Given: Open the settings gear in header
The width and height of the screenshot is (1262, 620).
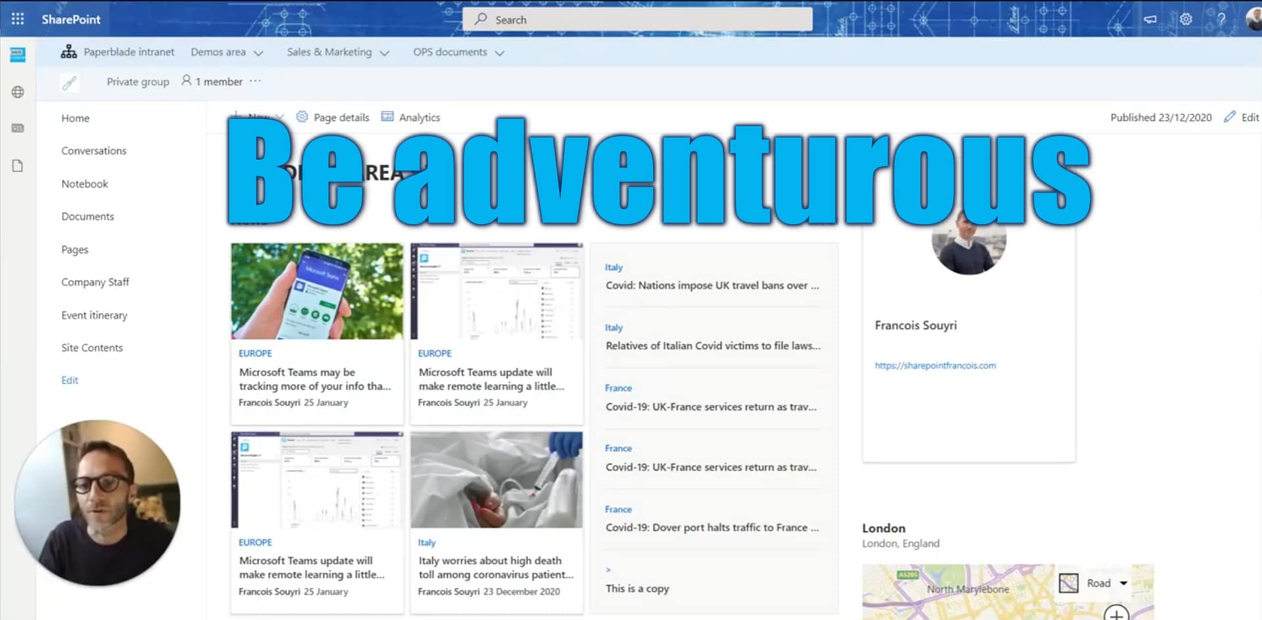Looking at the screenshot, I should [1186, 19].
